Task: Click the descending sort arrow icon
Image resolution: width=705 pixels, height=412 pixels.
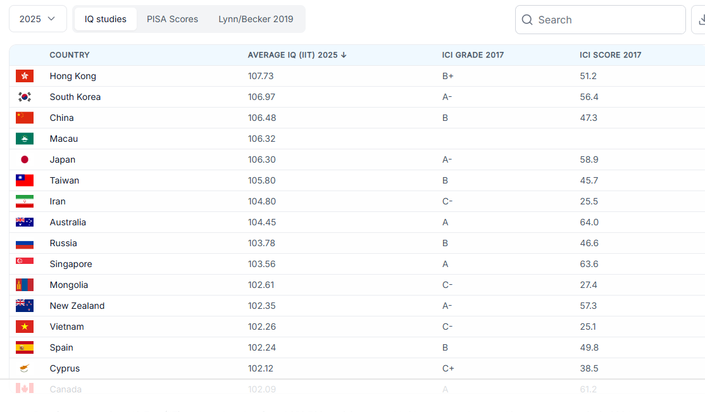Action: [344, 55]
